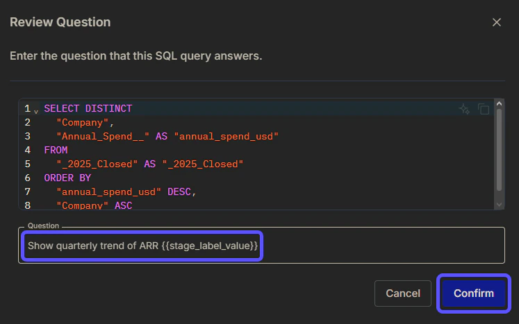Click the "Enter the question" instruction text

coord(135,56)
